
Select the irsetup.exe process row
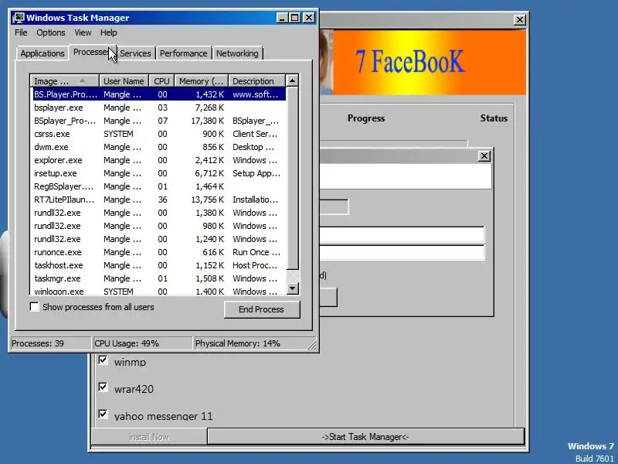[x=158, y=173]
